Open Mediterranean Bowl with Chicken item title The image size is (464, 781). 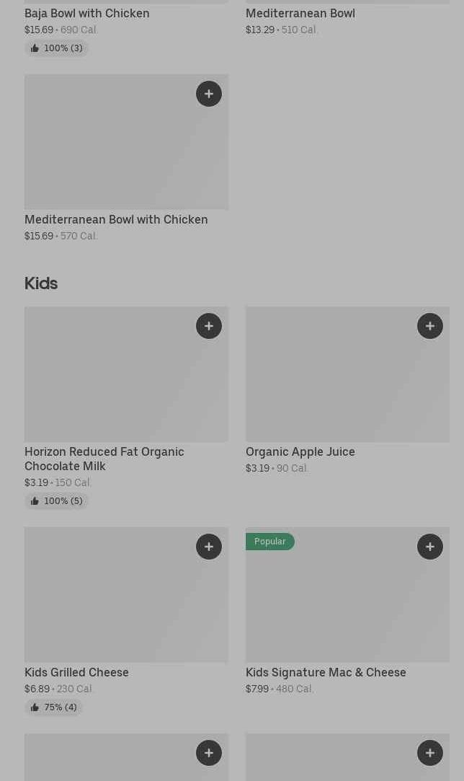click(x=116, y=219)
